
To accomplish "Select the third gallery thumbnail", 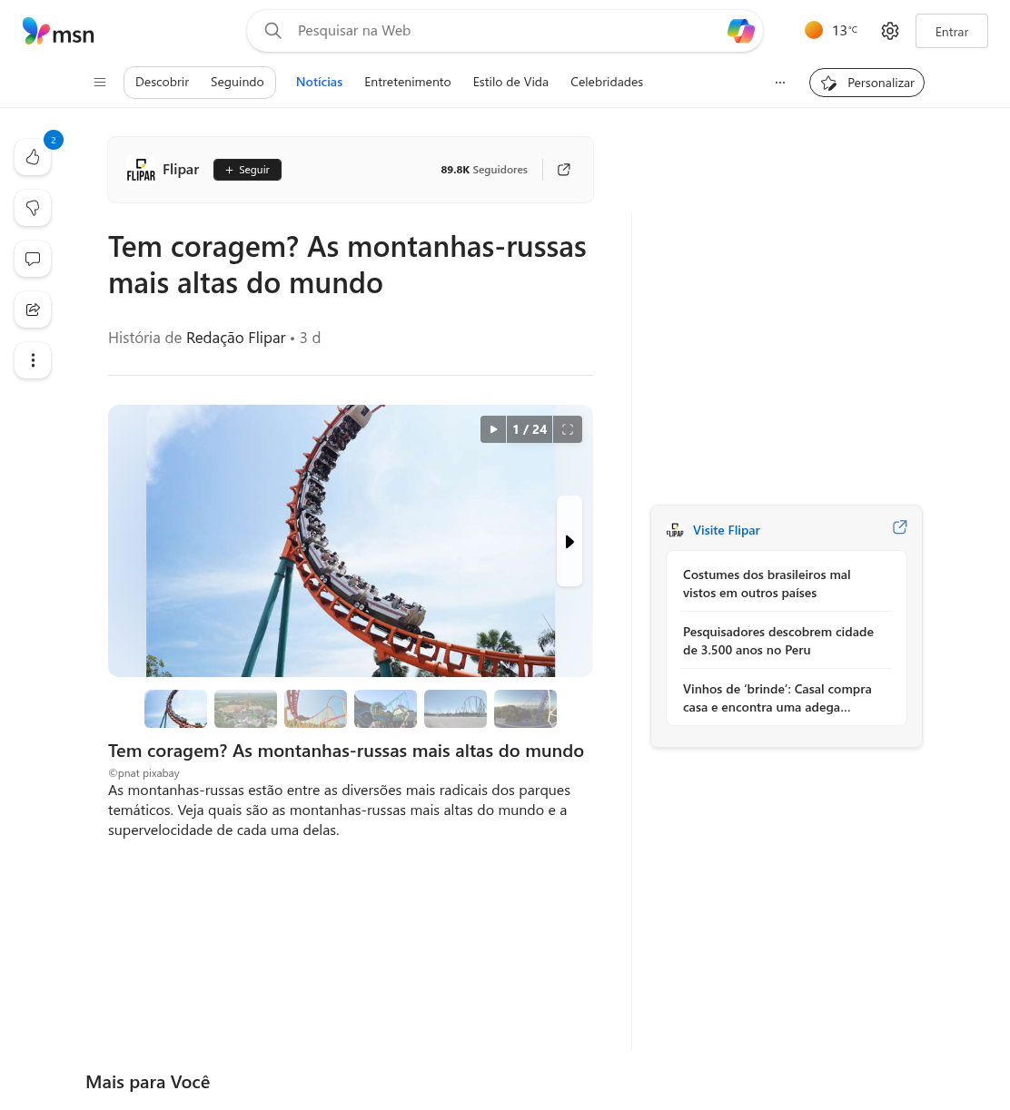I will click(x=315, y=709).
